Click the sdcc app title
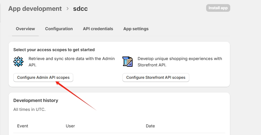261x135 pixels. click(x=81, y=9)
